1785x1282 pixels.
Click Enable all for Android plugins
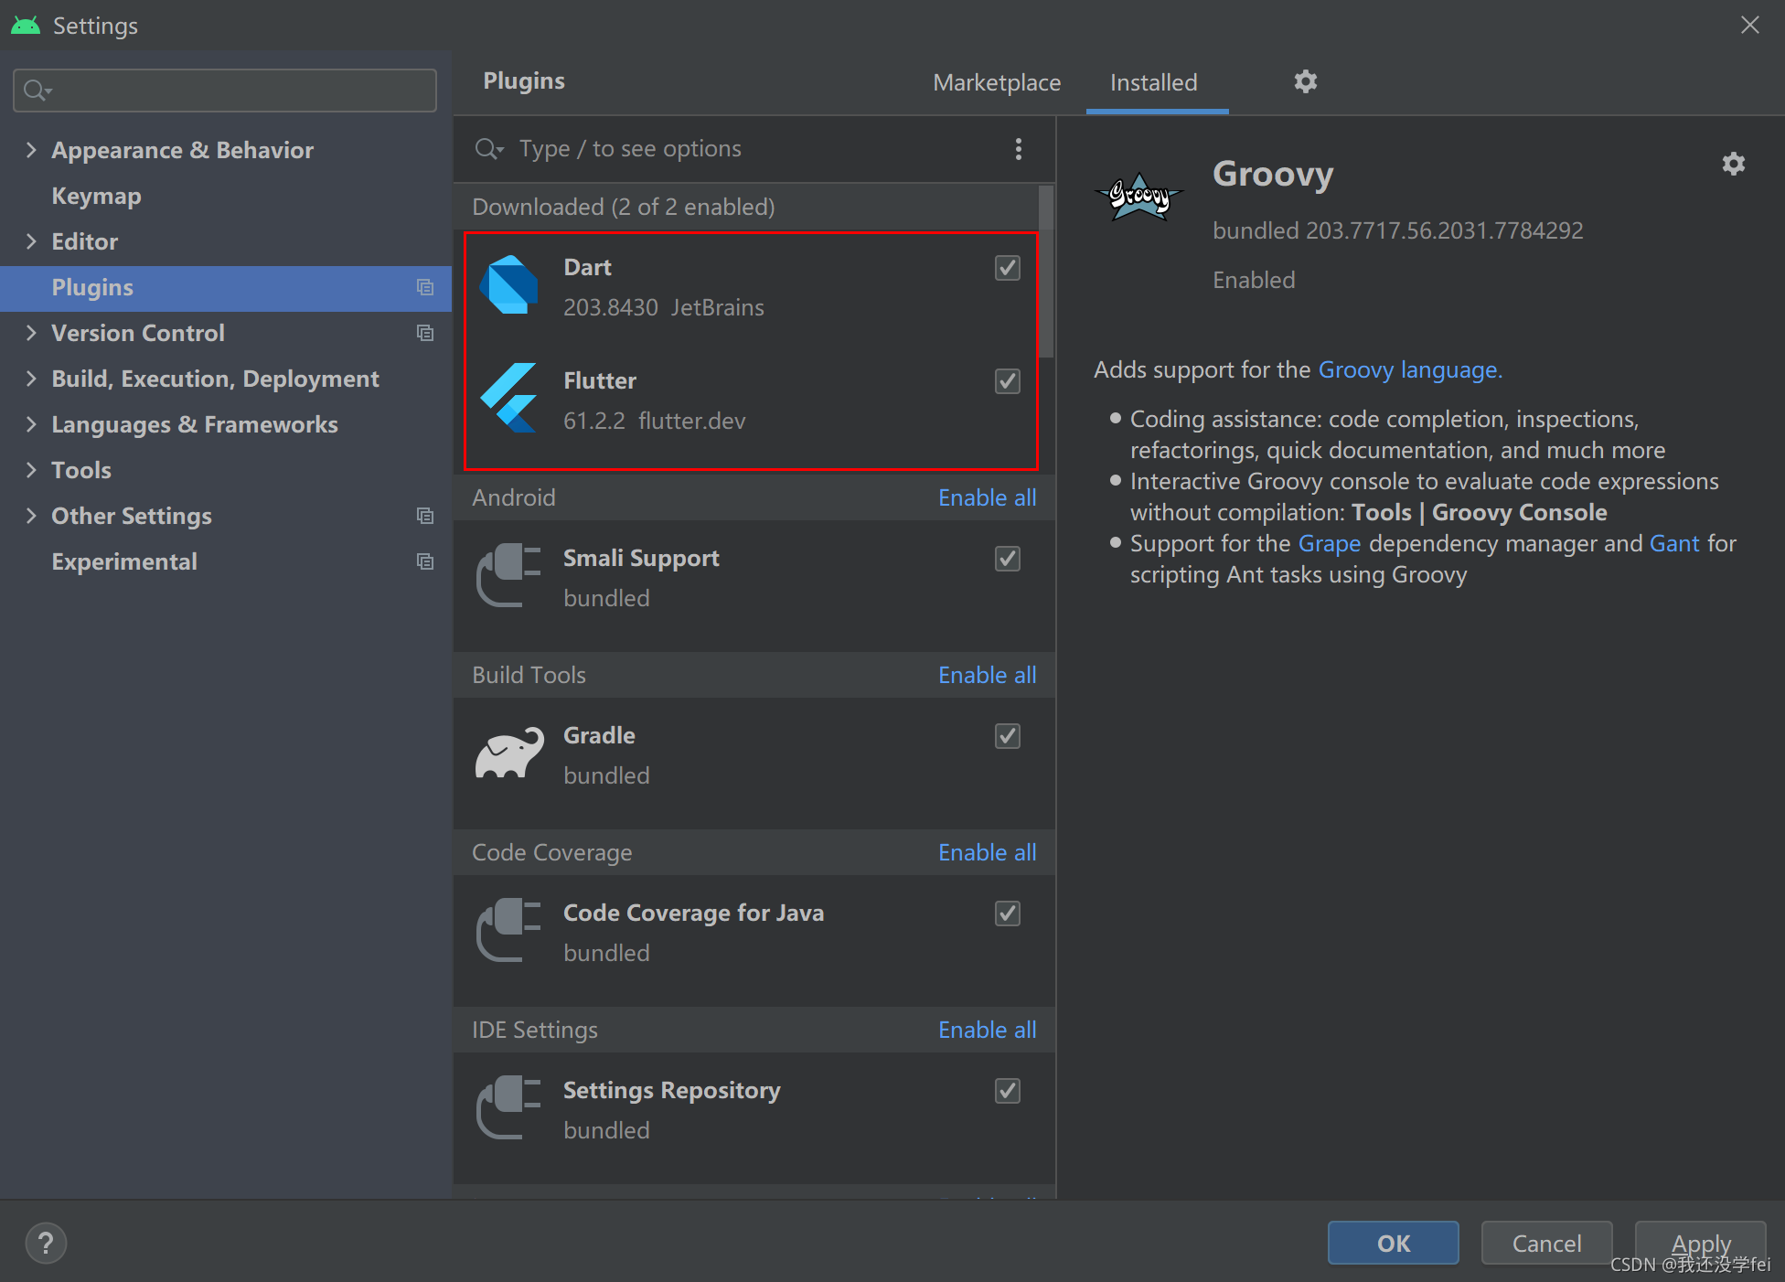pyautogui.click(x=987, y=497)
